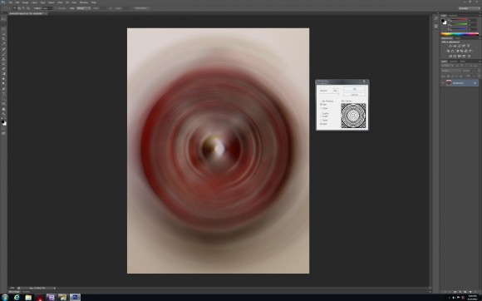Choose Good quality in Radial Blur dialog
The height and width of the screenshot is (301, 482).
click(322, 121)
